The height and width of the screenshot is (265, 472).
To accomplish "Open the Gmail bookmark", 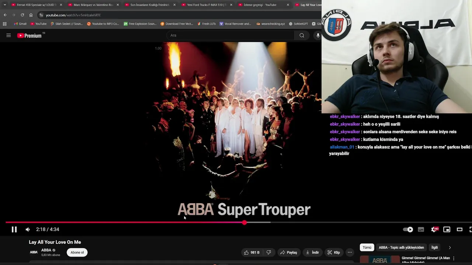I will [x=20, y=24].
